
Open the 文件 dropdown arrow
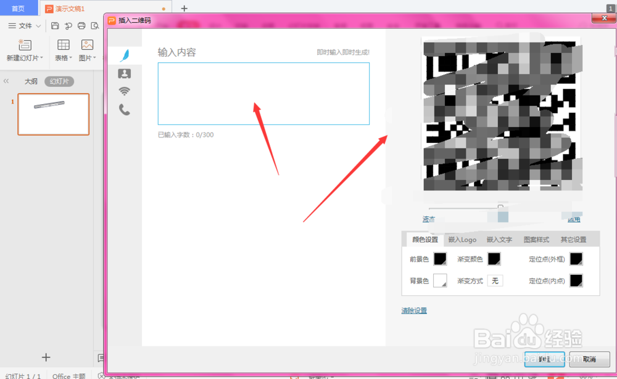(x=38, y=26)
